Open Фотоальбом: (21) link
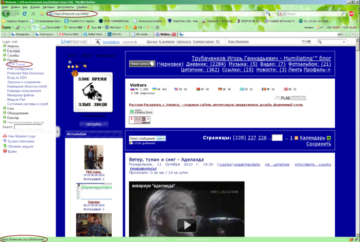Image resolution: width=360 pixels, height=242 pixels. tap(310, 64)
